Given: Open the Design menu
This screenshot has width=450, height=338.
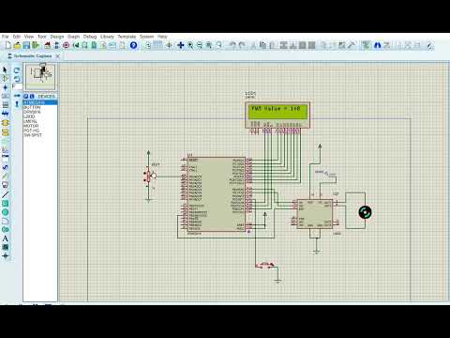Looking at the screenshot, I should coord(57,37).
